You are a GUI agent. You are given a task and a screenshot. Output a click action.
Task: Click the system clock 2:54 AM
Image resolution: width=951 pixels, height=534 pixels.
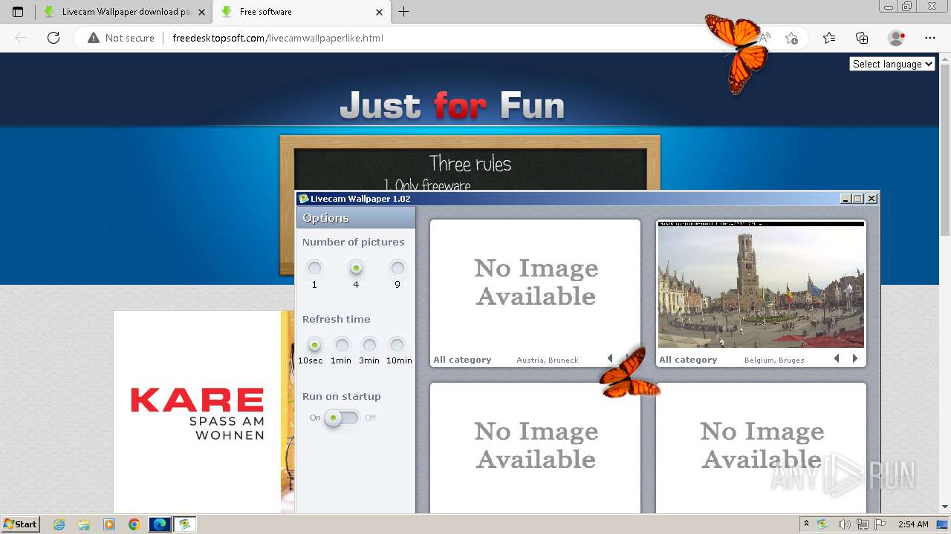[913, 524]
